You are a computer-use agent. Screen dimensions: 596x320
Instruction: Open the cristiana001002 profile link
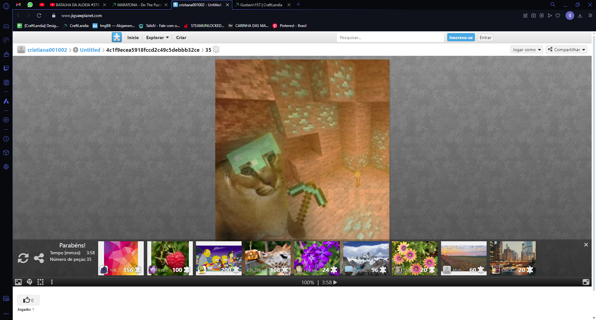click(47, 50)
